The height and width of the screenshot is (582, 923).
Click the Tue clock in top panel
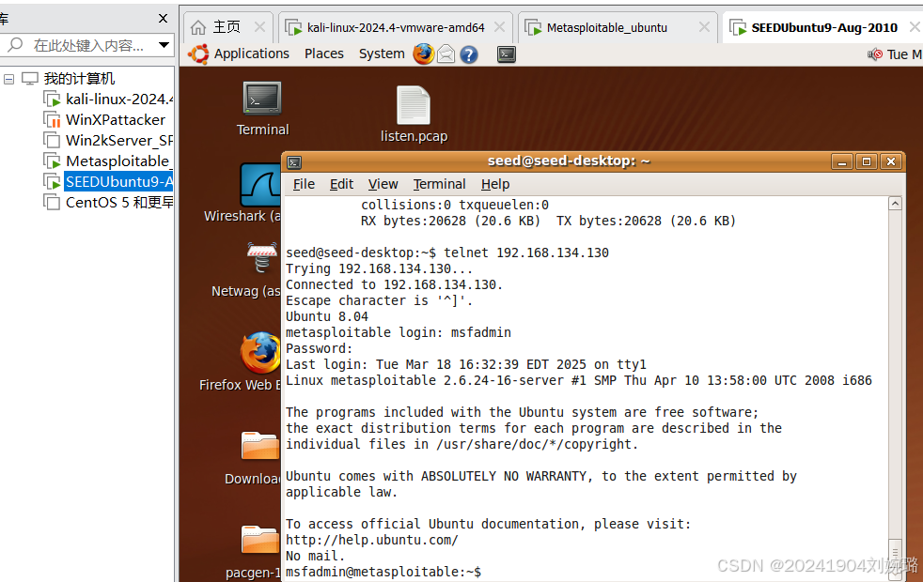[904, 54]
